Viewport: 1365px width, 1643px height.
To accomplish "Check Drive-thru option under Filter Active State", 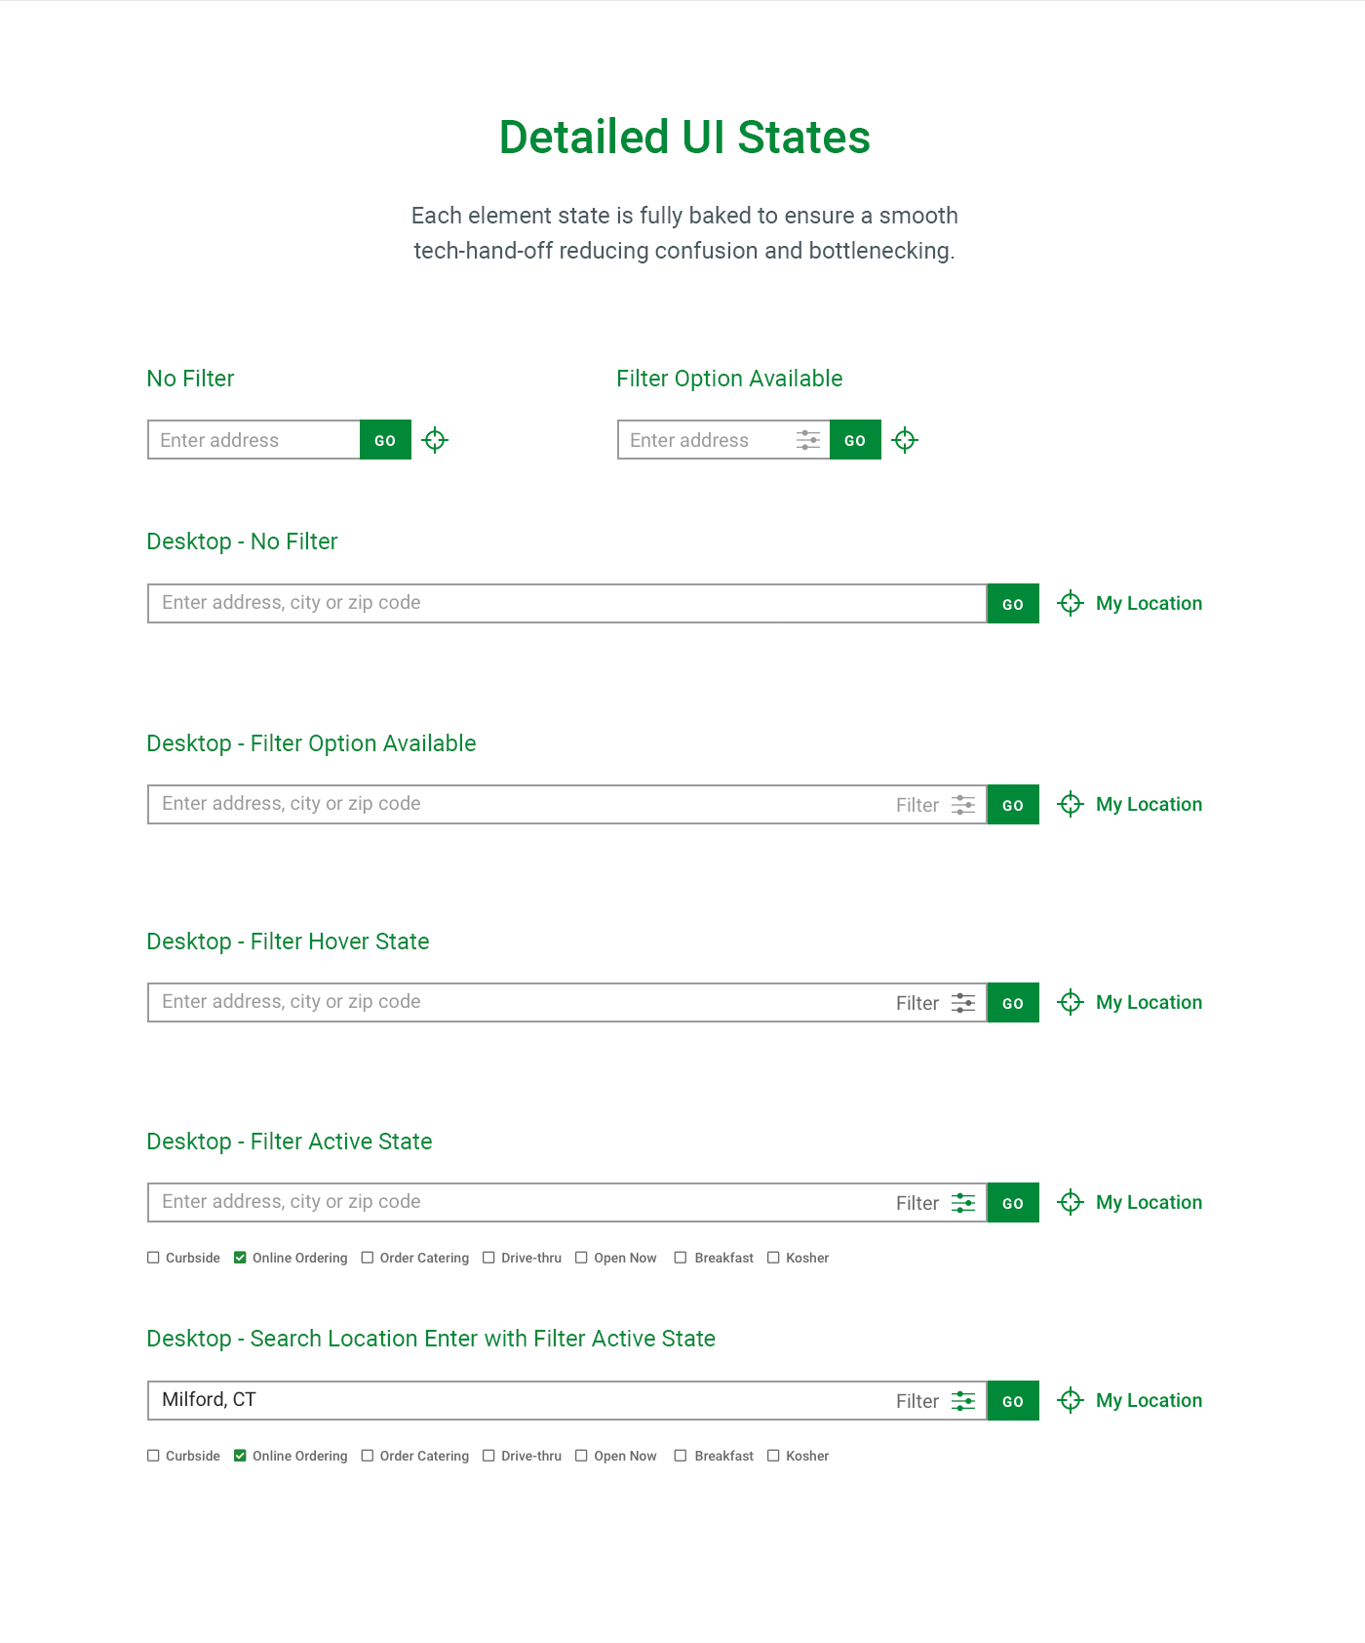I will tap(488, 1258).
